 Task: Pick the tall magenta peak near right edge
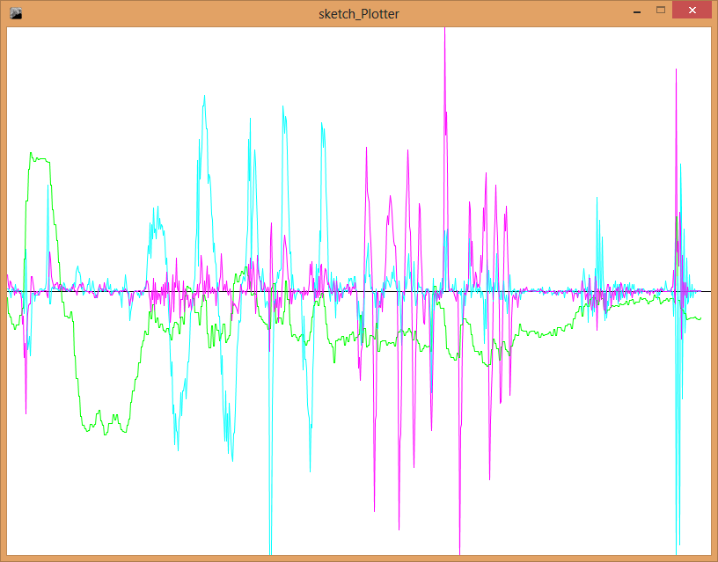(676, 69)
